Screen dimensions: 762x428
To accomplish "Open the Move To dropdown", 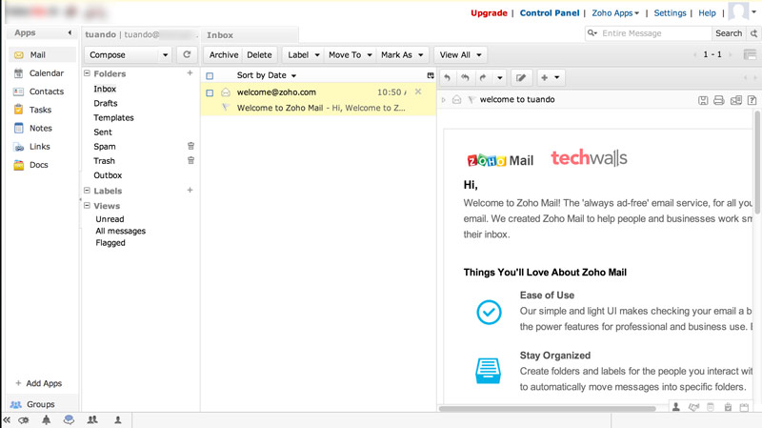I will [x=351, y=55].
